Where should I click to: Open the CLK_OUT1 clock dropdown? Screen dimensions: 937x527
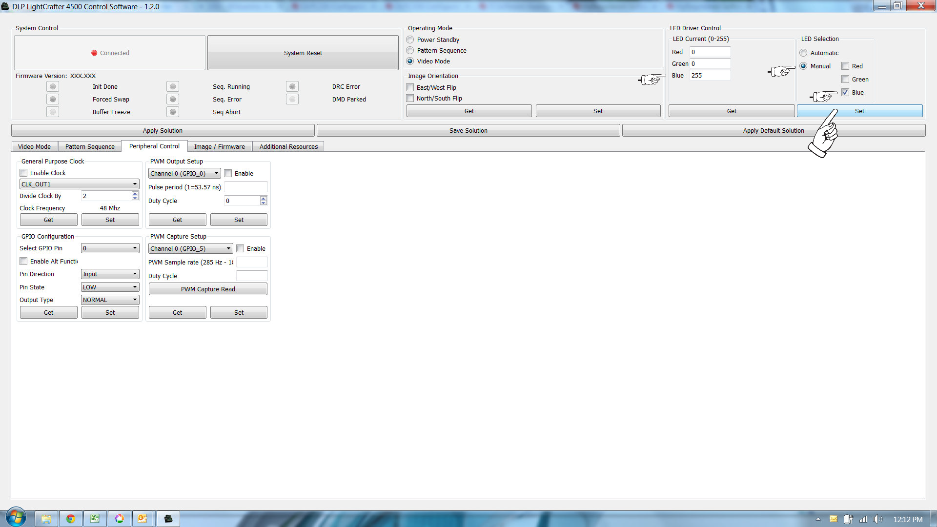80,184
